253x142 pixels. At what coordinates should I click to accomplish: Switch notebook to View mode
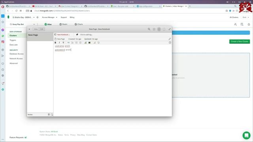pos(36,29)
